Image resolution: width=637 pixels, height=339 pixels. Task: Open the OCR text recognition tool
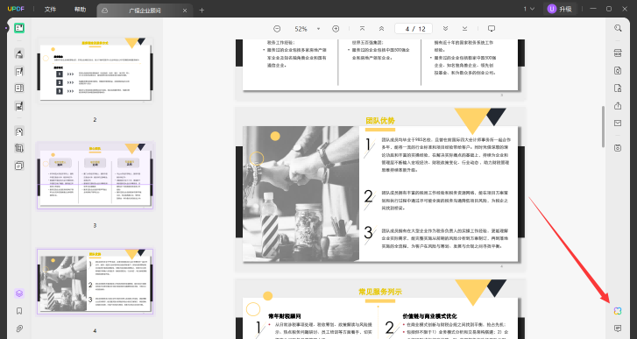point(618,53)
